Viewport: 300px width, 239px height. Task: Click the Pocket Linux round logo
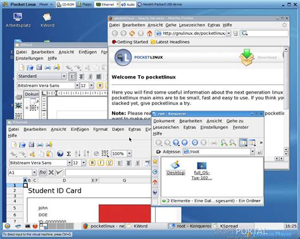coord(123,57)
